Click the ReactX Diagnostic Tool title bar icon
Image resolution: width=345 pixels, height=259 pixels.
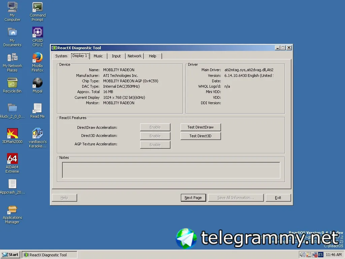coord(54,48)
